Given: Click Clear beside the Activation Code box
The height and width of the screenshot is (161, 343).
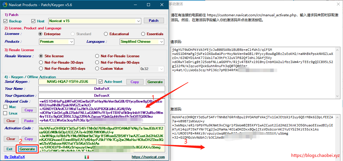Looking at the screenshot, I should pyautogui.click(x=11, y=139).
